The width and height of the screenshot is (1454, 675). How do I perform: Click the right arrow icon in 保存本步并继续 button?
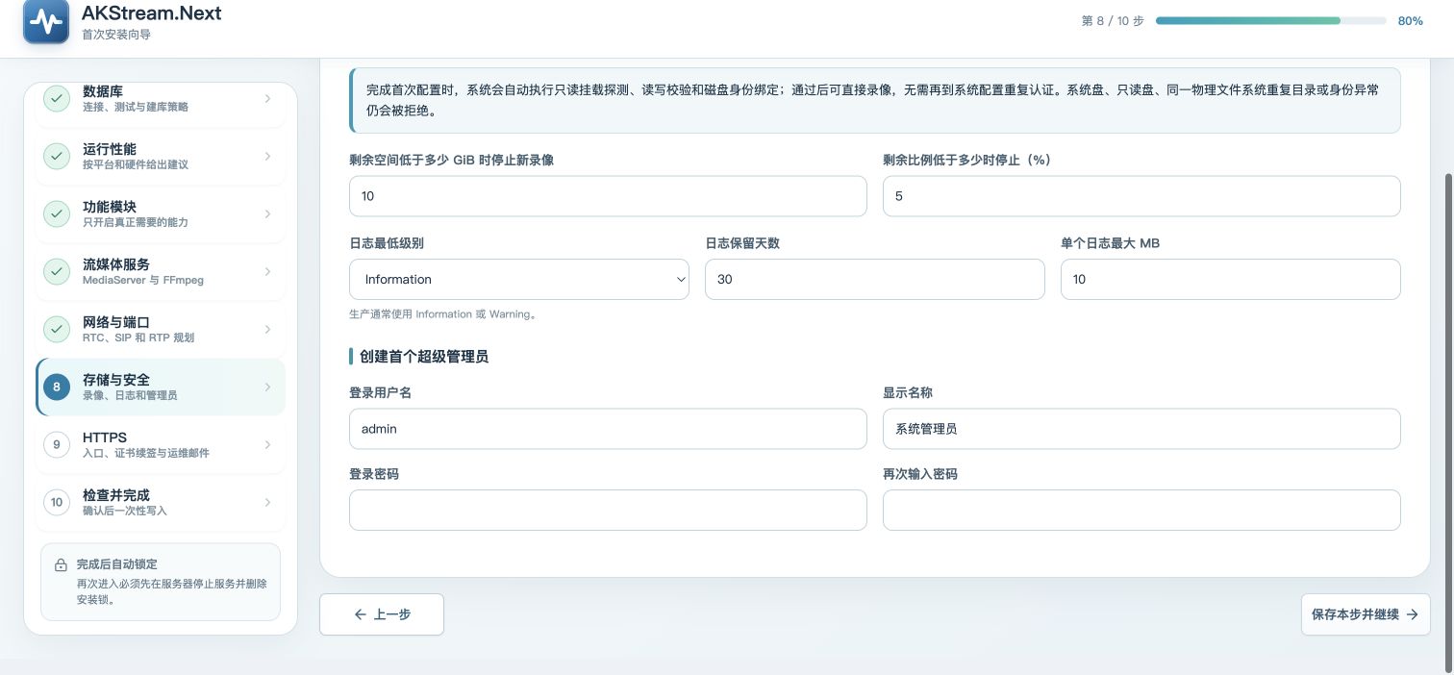click(1412, 614)
